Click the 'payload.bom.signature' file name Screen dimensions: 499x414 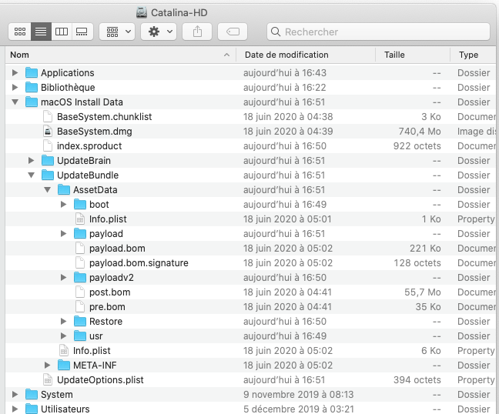(139, 263)
